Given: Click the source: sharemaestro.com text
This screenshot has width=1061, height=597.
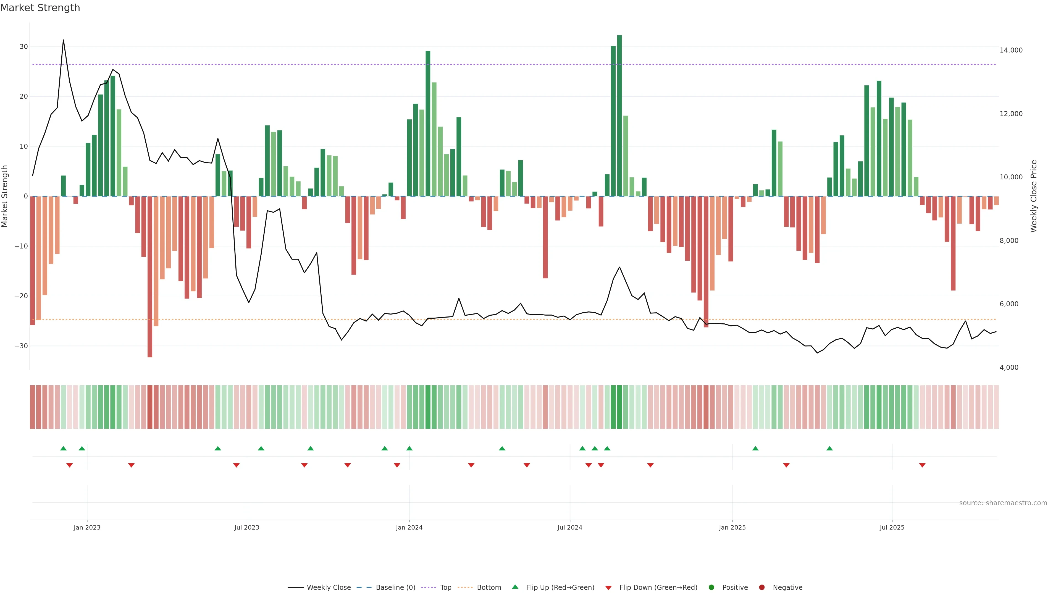Looking at the screenshot, I should [1003, 503].
